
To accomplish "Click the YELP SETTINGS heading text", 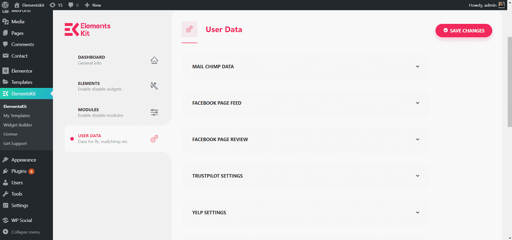I will (x=209, y=212).
